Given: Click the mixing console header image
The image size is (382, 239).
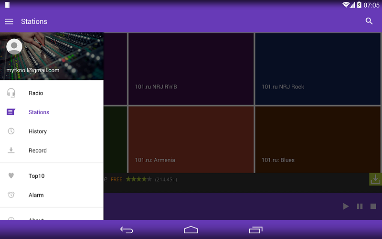Looking at the screenshot, I should 52,56.
